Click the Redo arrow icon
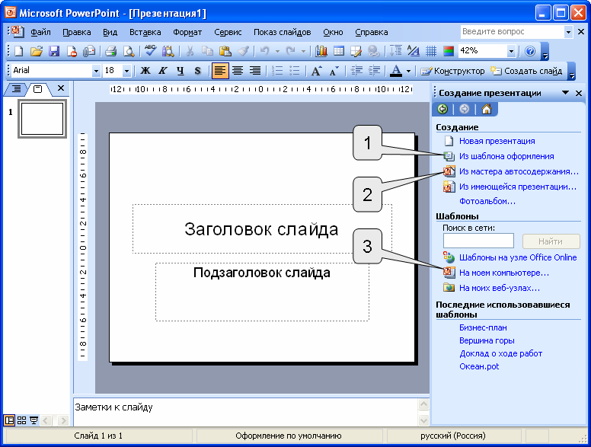Image resolution: width=591 pixels, height=447 pixels. pos(291,51)
